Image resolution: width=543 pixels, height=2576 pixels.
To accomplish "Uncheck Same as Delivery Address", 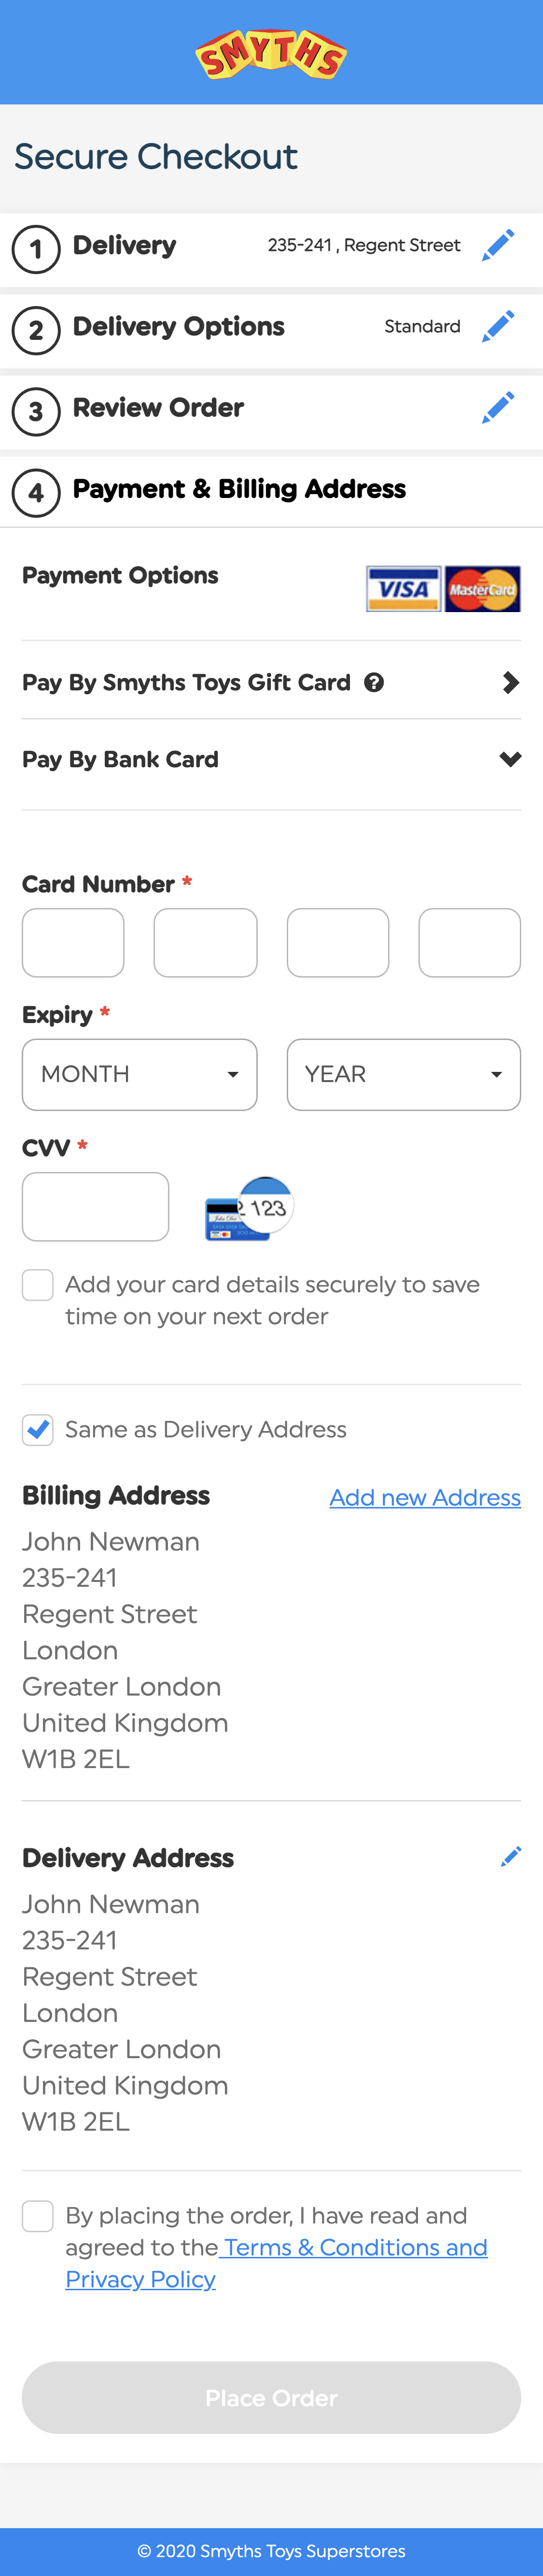I will click(38, 1430).
